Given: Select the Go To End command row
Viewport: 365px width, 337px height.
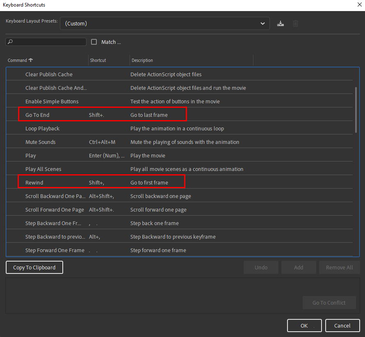Looking at the screenshot, I should point(62,115).
